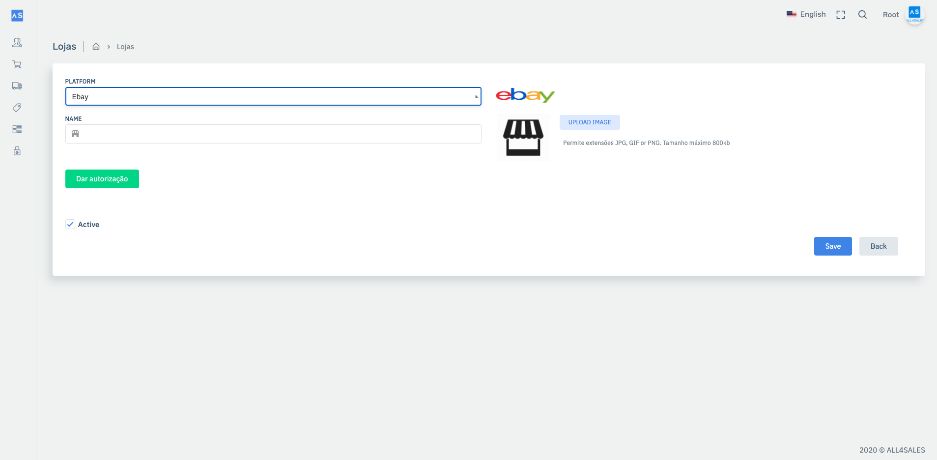Viewport: 937px width, 460px height.
Task: Click the Lojas breadcrumb link
Action: pos(125,47)
